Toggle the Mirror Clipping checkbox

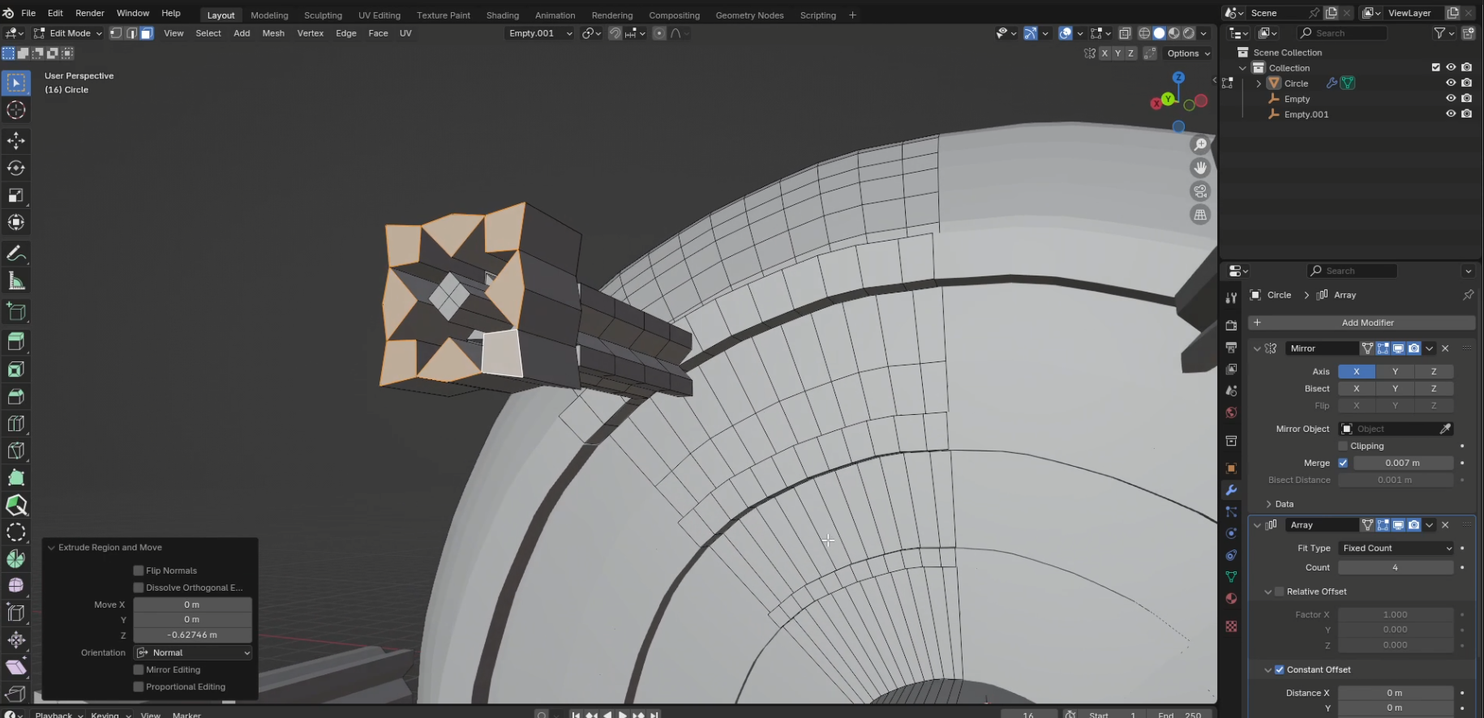coord(1343,446)
